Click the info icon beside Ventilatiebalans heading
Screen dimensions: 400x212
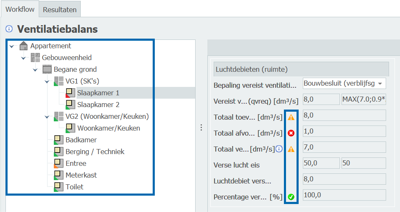point(9,29)
